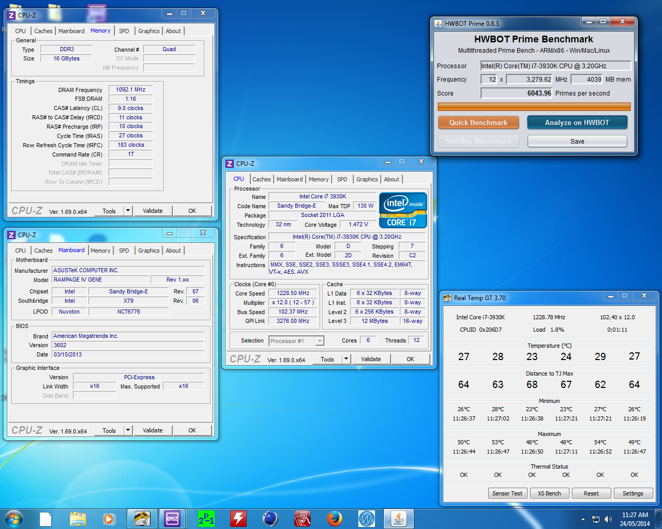
Task: Expand Tools dropdown arrow in CPU-Z Mainboard window
Action: click(128, 430)
